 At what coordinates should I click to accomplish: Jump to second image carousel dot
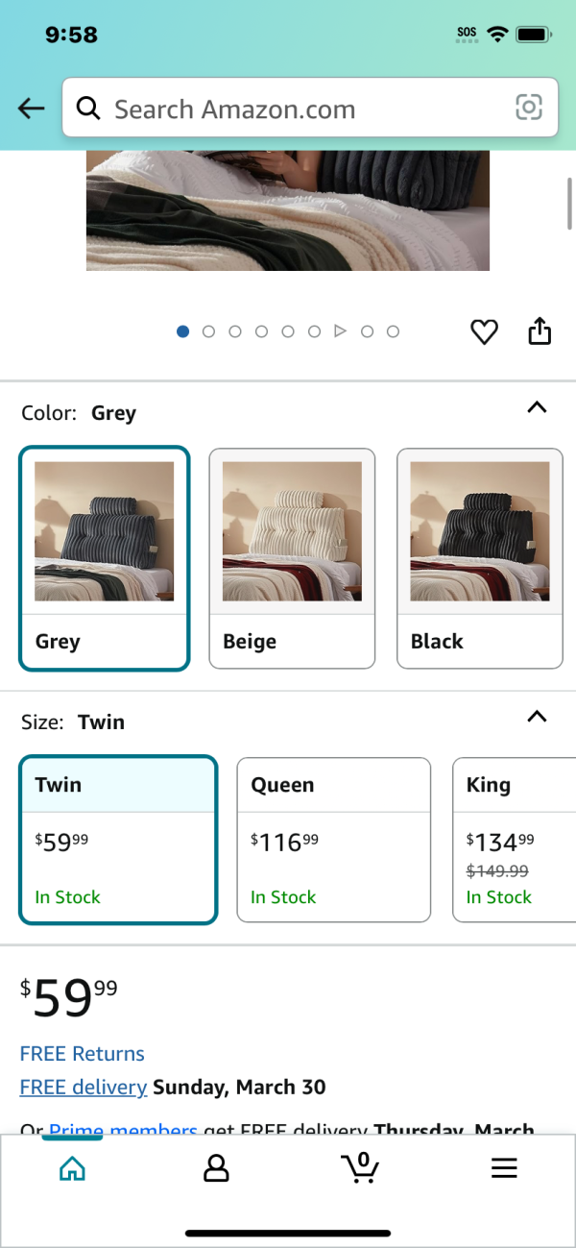tap(209, 331)
